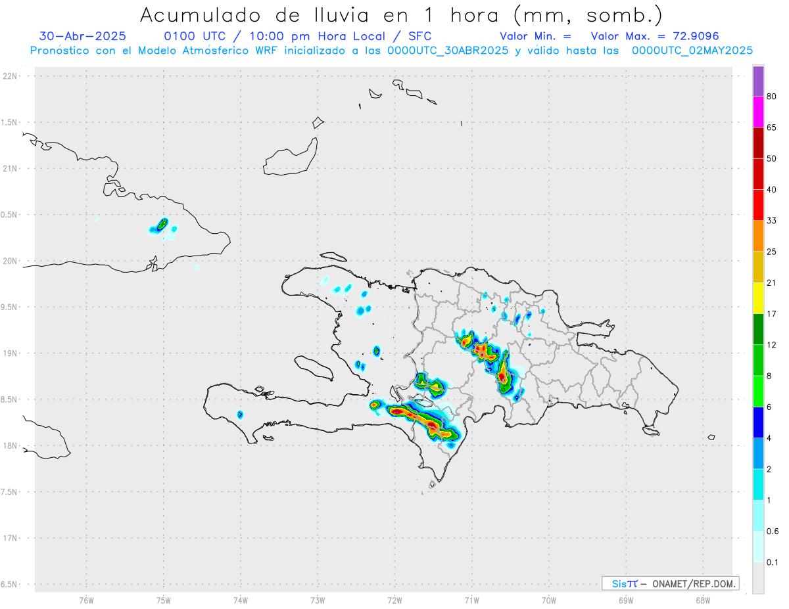Select the orange swatch between 25 and 33
The width and height of the screenshot is (789, 609).
coord(758,236)
